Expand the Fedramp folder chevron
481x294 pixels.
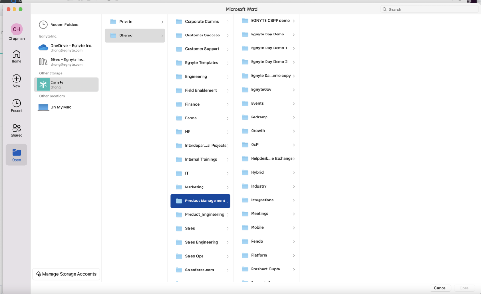tap(294, 118)
